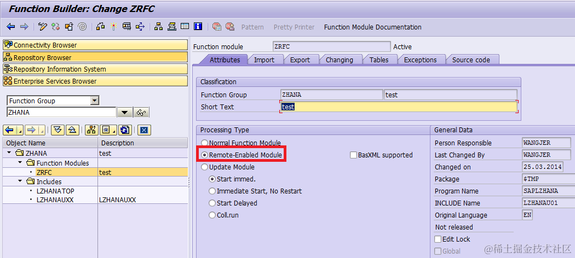Click the Short Text input field
This screenshot has height=258, width=575.
tap(399, 107)
